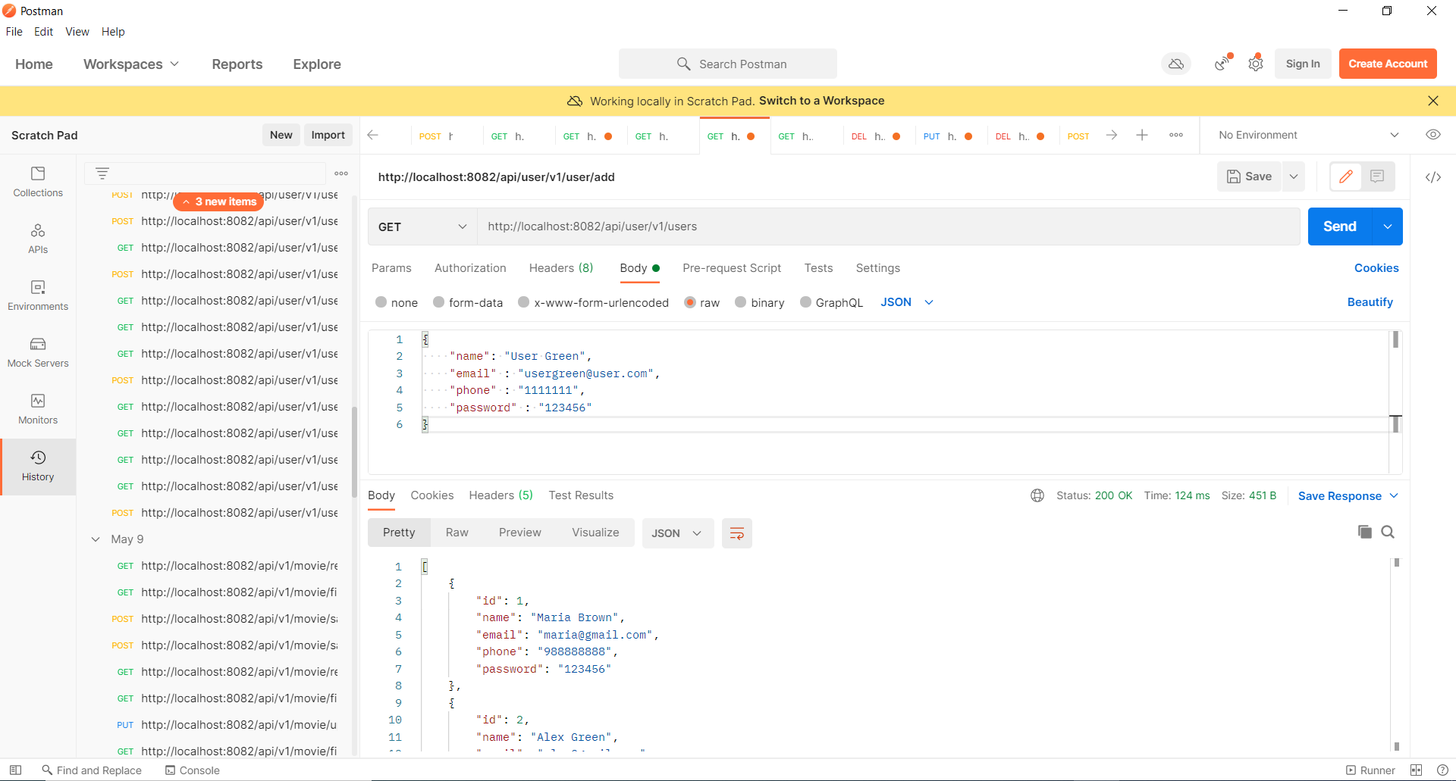The image size is (1456, 781).
Task: Open the comments icon
Action: click(1378, 177)
